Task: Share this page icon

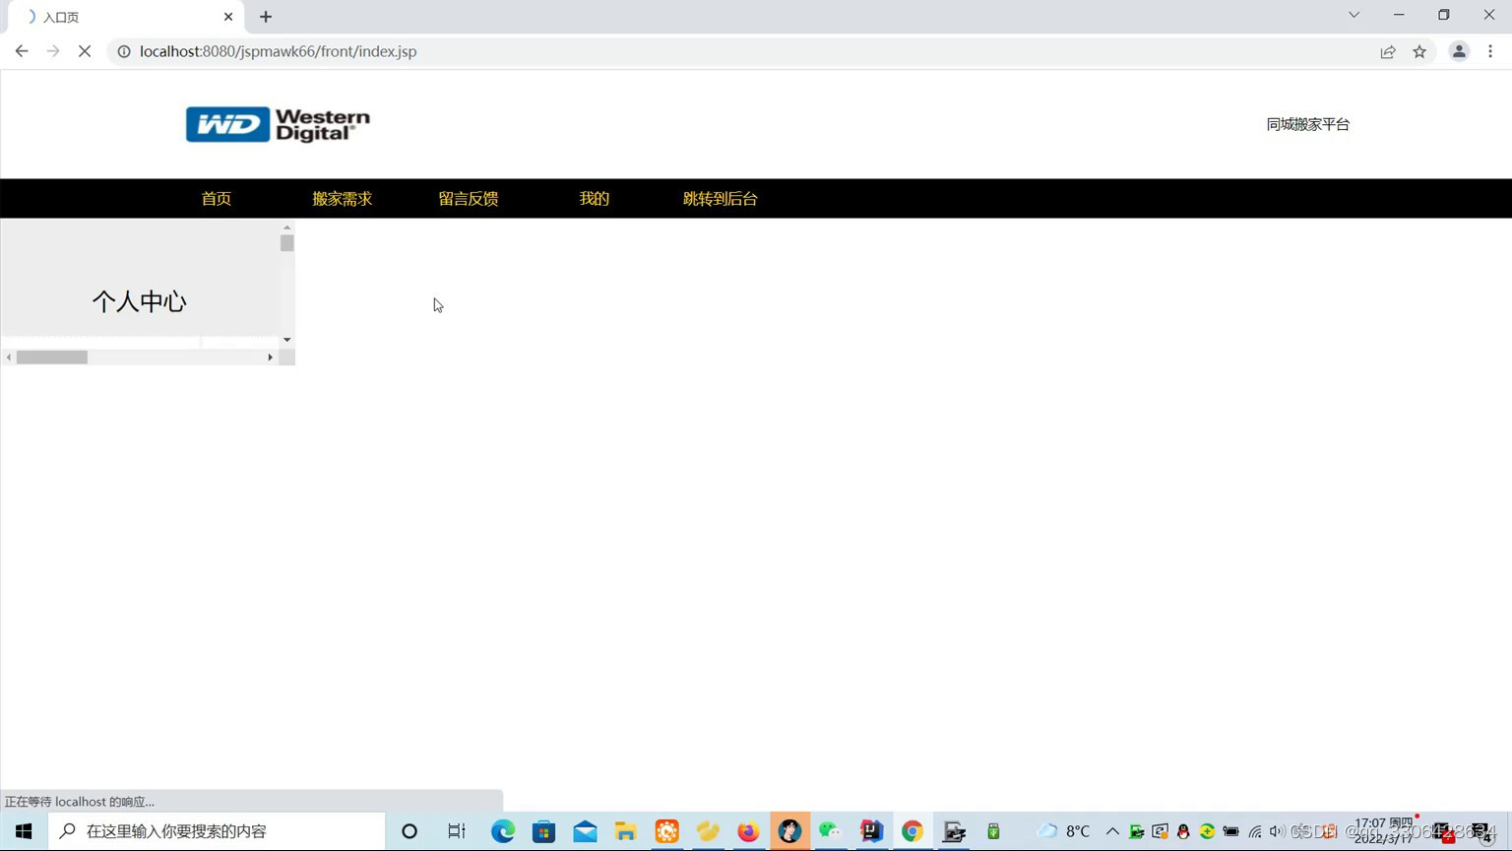Action: click(1388, 51)
